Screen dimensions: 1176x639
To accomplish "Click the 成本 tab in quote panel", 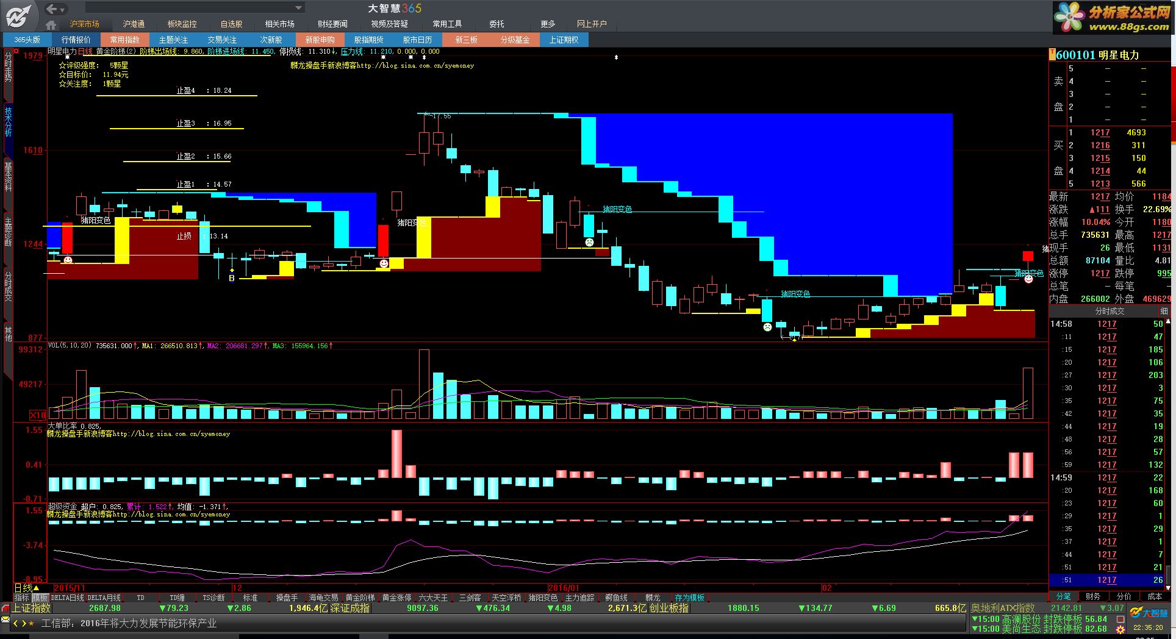I will [1155, 596].
